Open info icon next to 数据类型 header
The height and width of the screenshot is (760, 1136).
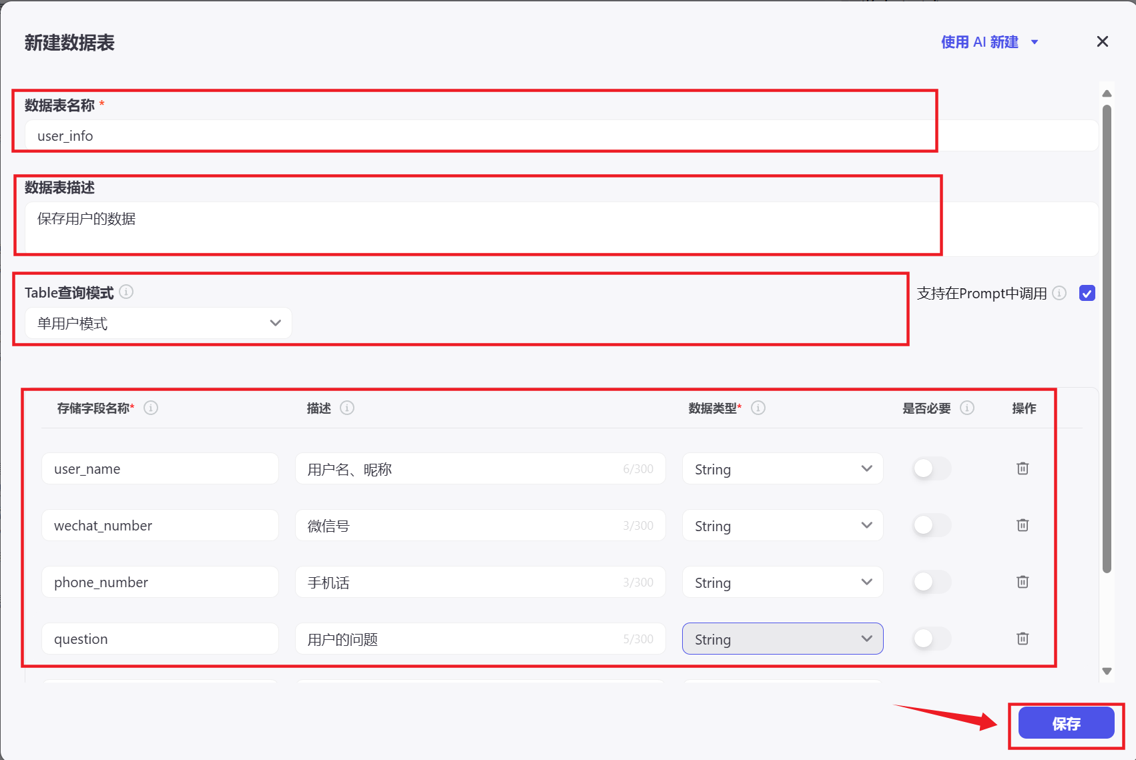(x=758, y=408)
